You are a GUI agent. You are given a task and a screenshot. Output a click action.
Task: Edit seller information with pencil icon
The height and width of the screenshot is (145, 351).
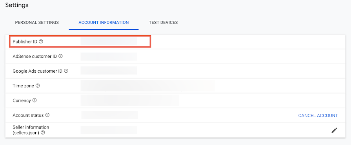(x=334, y=130)
